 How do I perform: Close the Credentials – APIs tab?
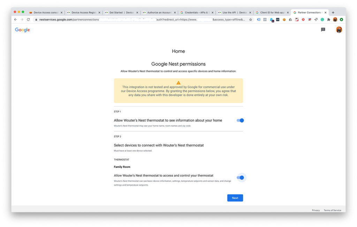(212, 13)
